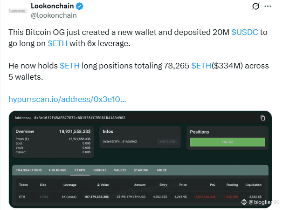This screenshot has height=210, width=283.
Task: Click the Binance watermark logo
Action: click(244, 202)
